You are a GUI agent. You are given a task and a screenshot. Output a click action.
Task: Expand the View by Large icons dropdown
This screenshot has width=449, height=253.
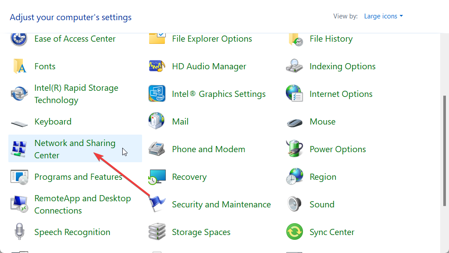(383, 16)
